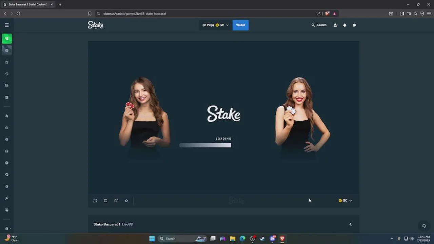
Task: Open live stats chart icon
Action: coord(116,201)
